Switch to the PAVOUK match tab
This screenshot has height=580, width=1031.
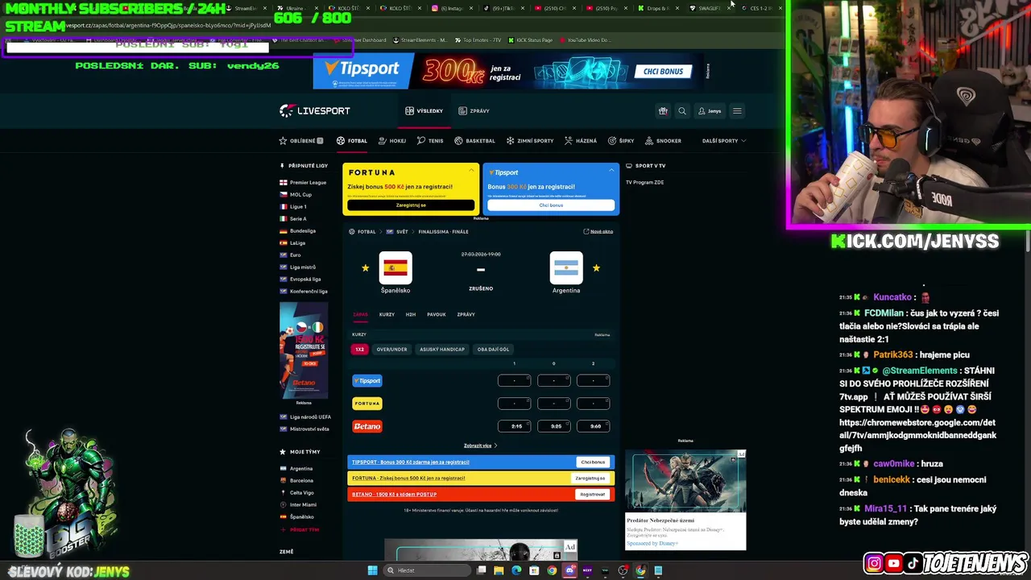[x=437, y=315]
